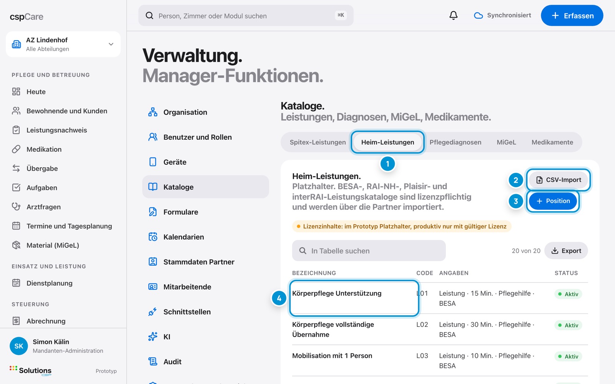Open Abrechnung invoice icon
The width and height of the screenshot is (615, 384).
point(16,321)
